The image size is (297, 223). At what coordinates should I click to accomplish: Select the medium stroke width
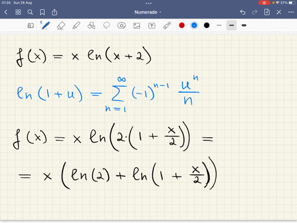click(231, 25)
